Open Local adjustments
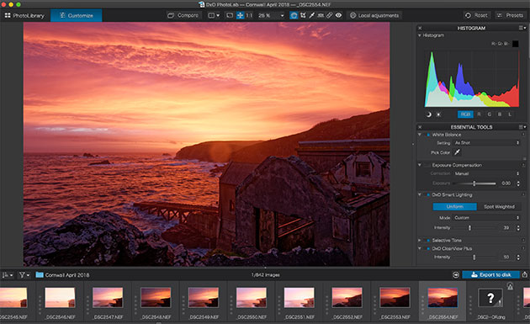530x324 pixels. [374, 15]
